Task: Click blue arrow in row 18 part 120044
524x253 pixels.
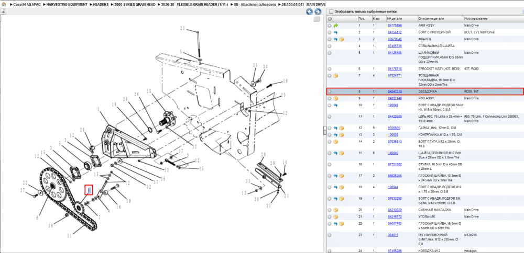Action: [x=336, y=187]
